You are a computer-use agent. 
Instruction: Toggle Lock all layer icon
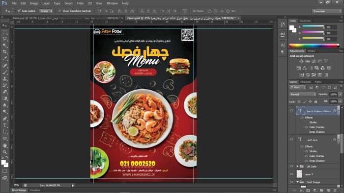coord(315,101)
